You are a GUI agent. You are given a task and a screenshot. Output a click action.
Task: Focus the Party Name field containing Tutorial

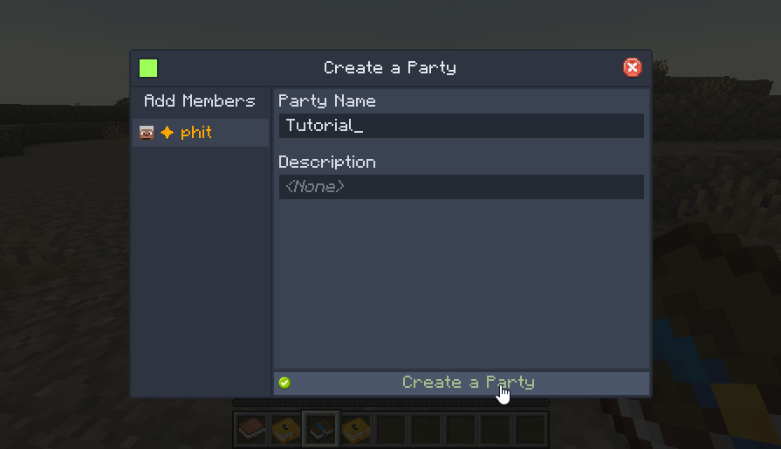pos(462,126)
